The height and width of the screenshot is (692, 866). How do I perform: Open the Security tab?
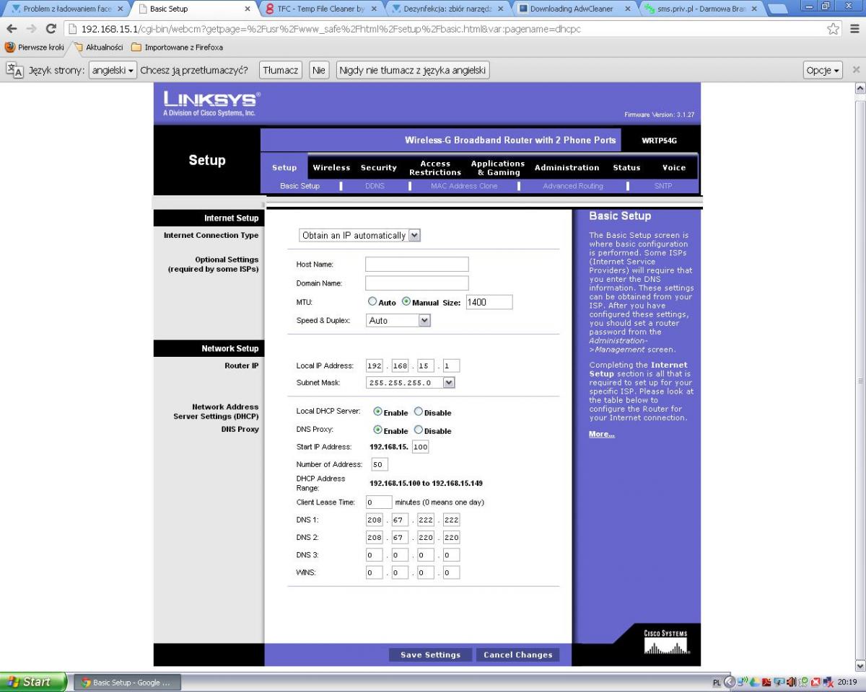point(379,167)
